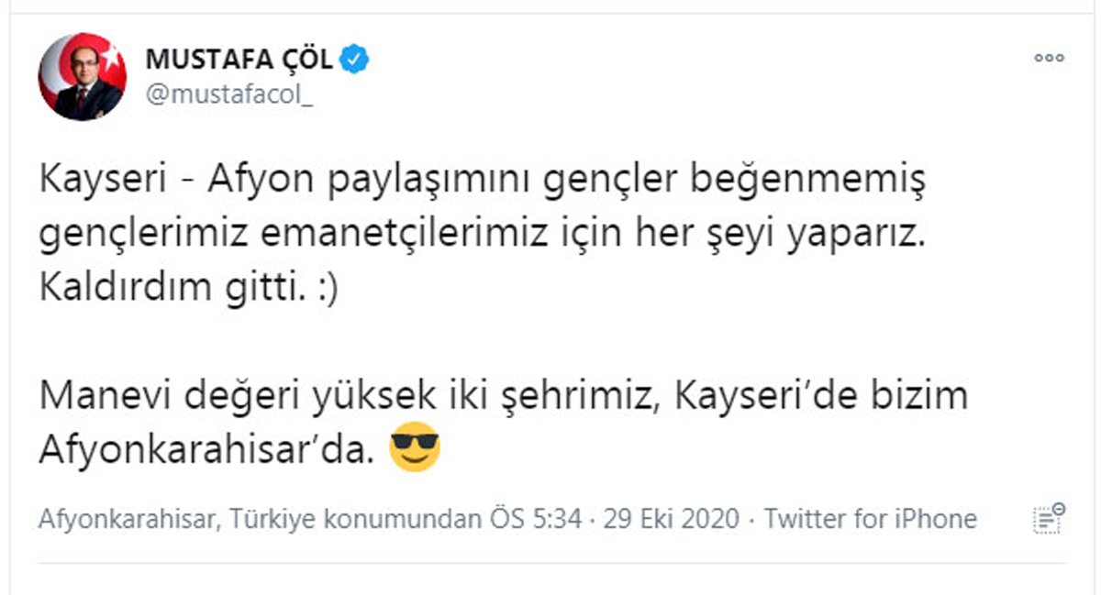The width and height of the screenshot is (1101, 595).
Task: Open the Twitter for iPhone source link
Action: pos(870,520)
